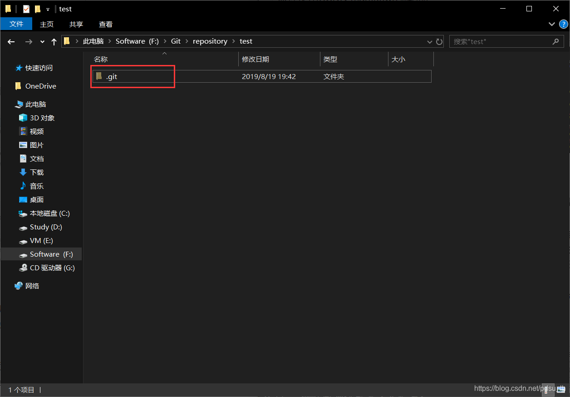Image resolution: width=570 pixels, height=397 pixels.
Task: Click the 3D 对象 cube icon
Action: (x=23, y=118)
